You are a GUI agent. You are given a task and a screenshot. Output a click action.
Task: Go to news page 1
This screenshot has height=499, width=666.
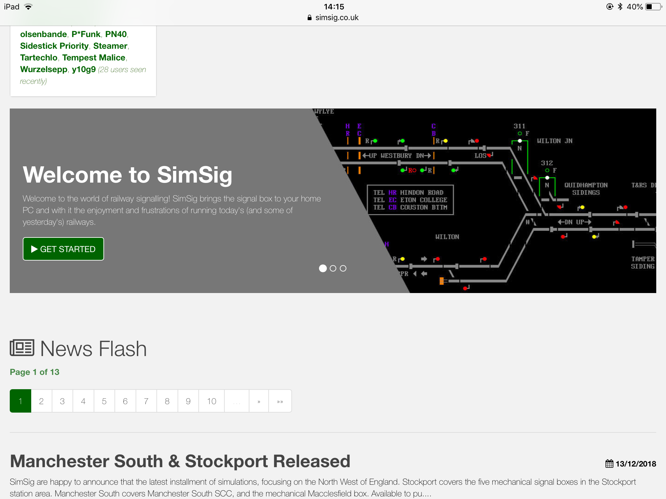click(x=20, y=401)
